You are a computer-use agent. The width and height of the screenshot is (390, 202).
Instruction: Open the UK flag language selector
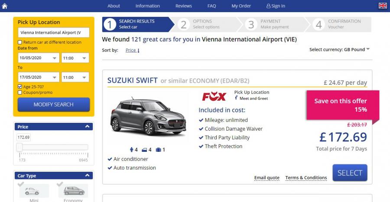pos(383,6)
